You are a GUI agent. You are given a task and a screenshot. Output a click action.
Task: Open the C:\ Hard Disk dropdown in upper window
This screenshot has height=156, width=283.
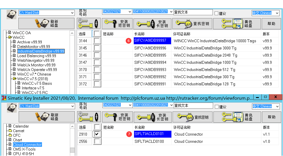coord(72,13)
